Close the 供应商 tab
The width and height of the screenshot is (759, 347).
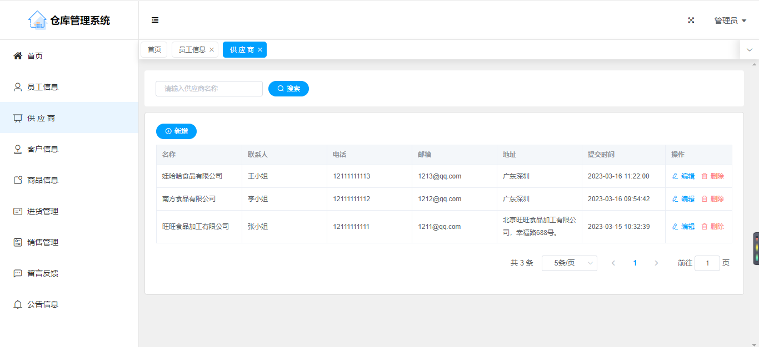pos(260,50)
